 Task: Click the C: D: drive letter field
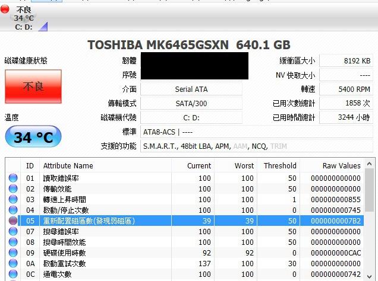[191, 117]
